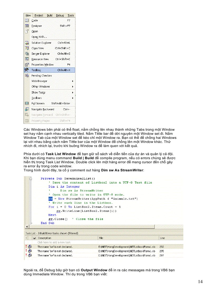Toggle the checkbox on the line 292 error task
This screenshot has width=215, height=297.
(x=35, y=247)
